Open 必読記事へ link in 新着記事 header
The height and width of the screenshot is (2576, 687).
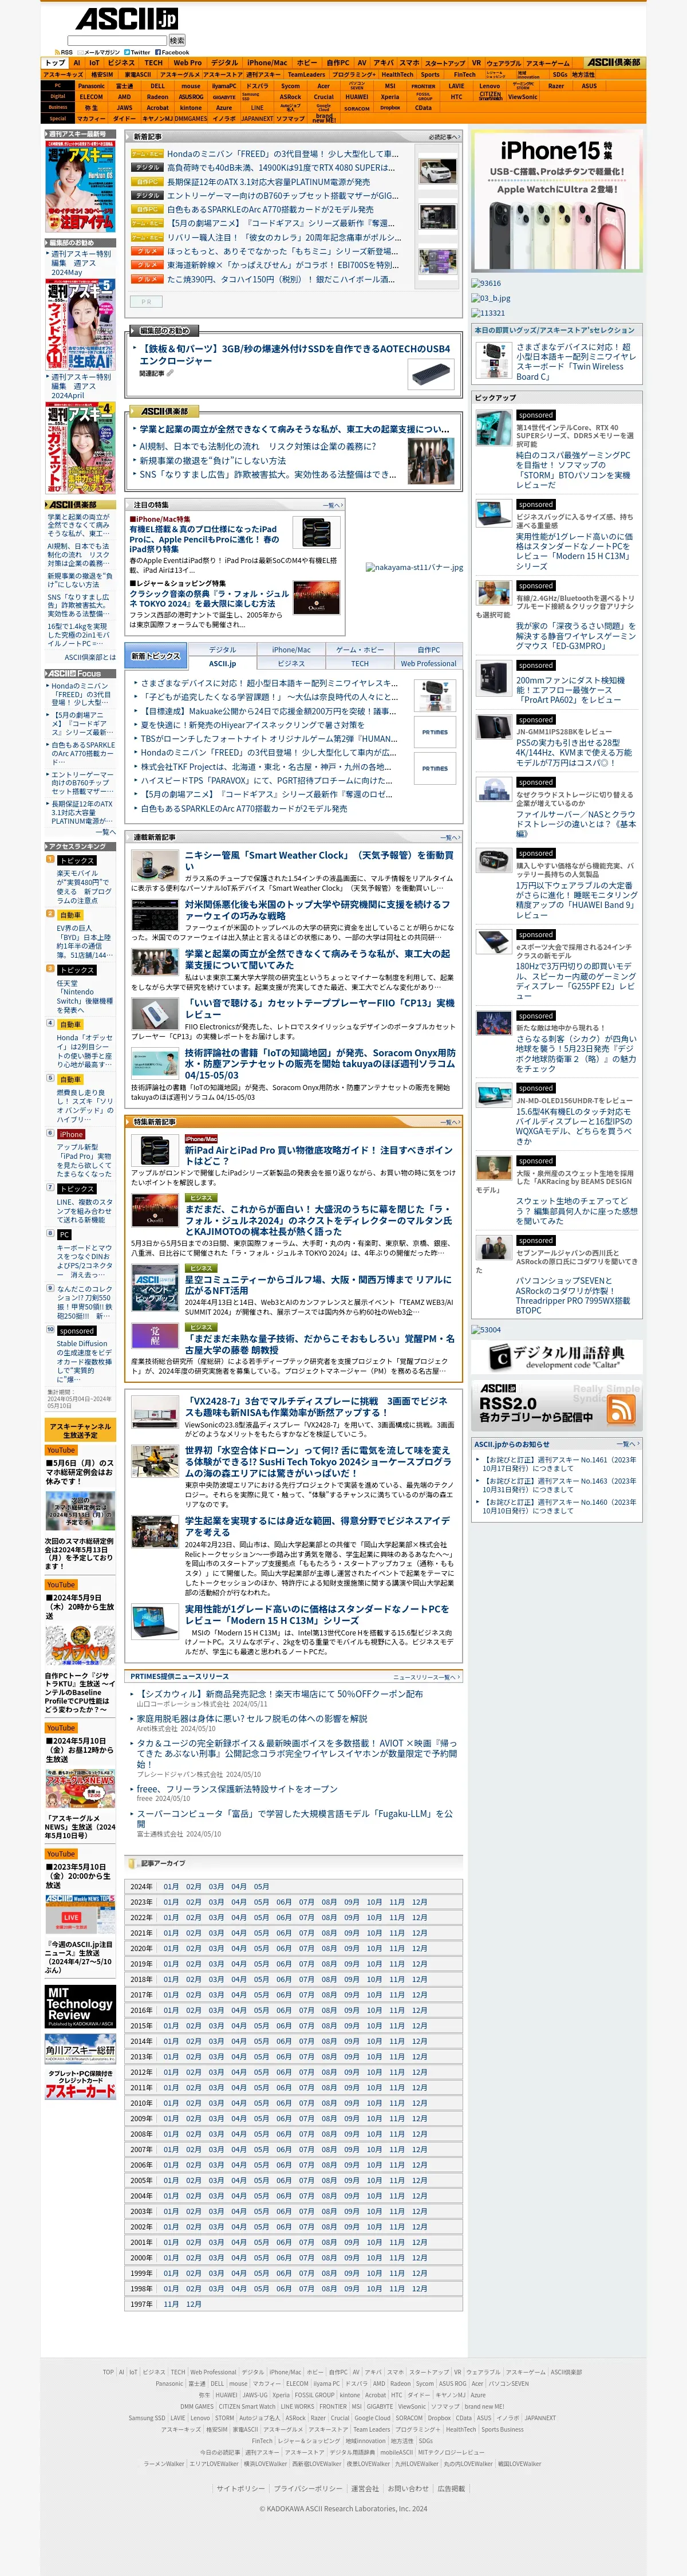click(443, 137)
